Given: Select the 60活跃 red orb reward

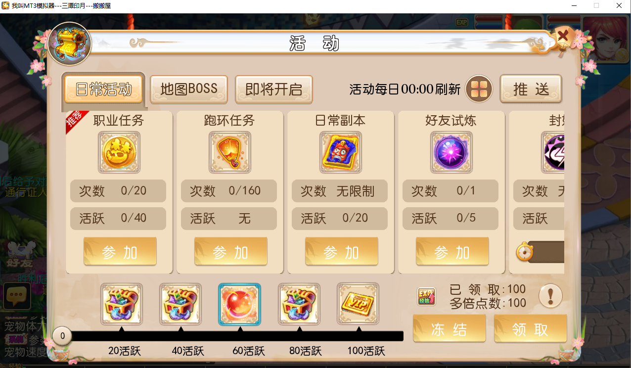Looking at the screenshot, I should pyautogui.click(x=240, y=304).
